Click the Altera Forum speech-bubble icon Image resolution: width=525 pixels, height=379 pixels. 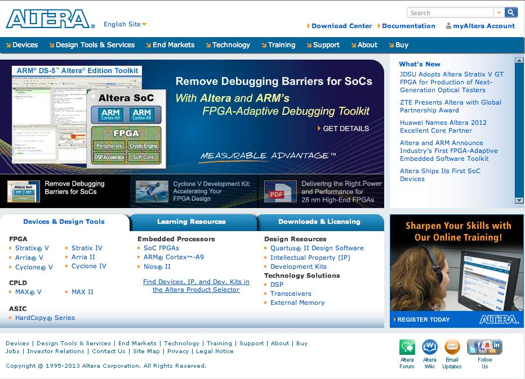(407, 347)
